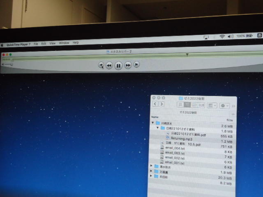Jump to the movie start in QuickTime

pyautogui.click(x=101, y=65)
